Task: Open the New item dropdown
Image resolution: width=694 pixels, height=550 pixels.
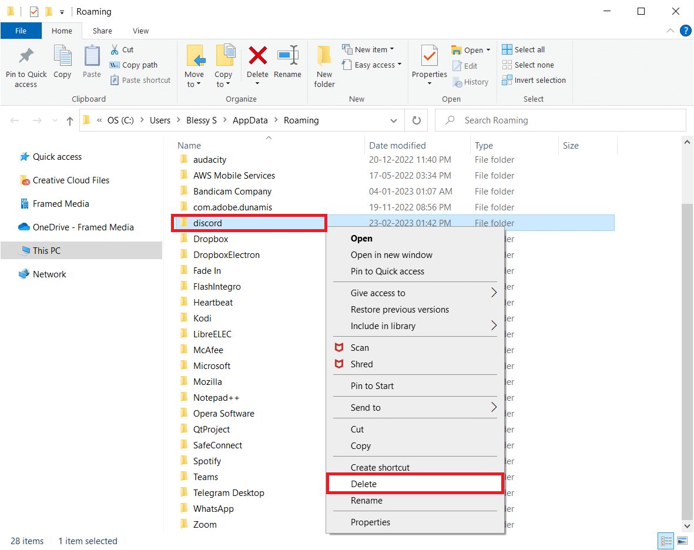Action: point(368,49)
